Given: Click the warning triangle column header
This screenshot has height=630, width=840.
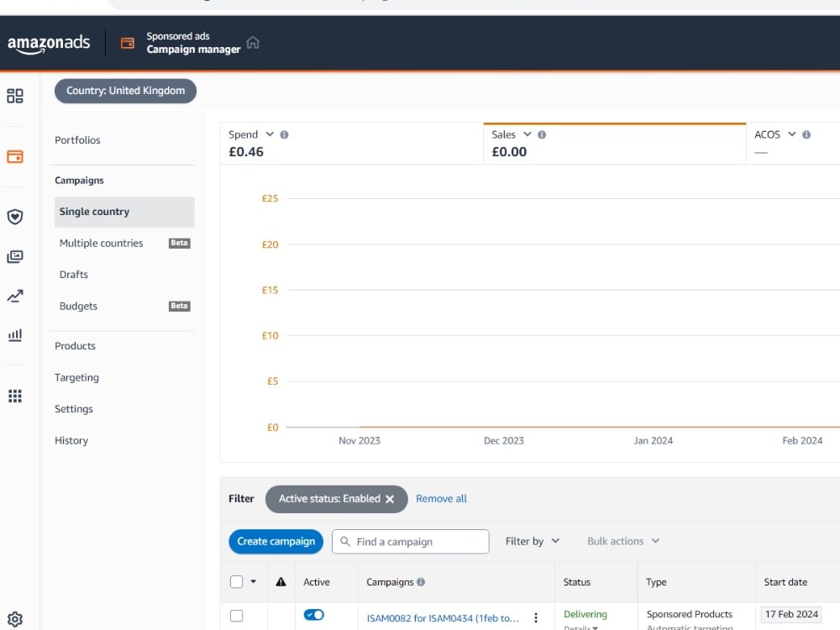Looking at the screenshot, I should (x=281, y=582).
